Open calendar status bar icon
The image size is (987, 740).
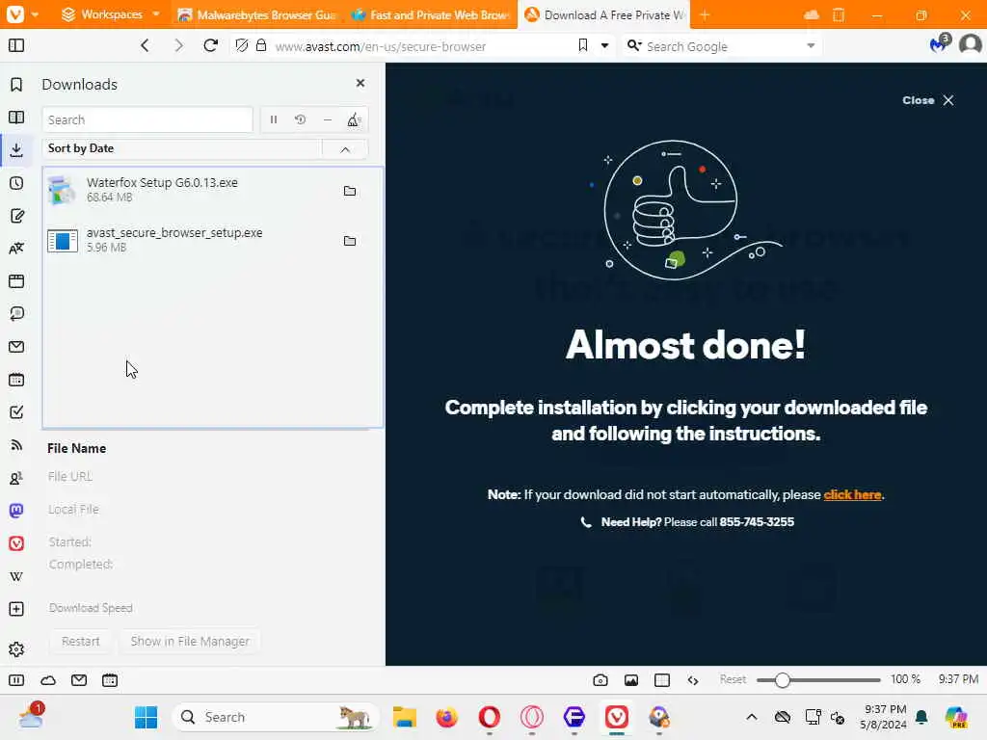[110, 680]
